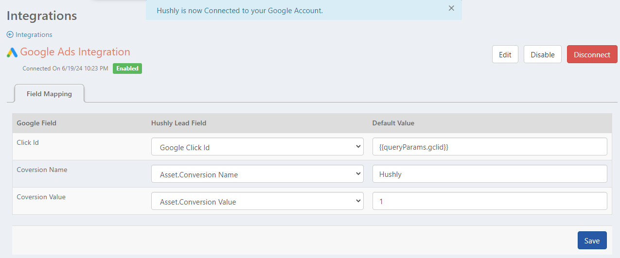Expand the Asset.Conversion Name dropdown
Screen dimensions: 620x258
point(257,174)
